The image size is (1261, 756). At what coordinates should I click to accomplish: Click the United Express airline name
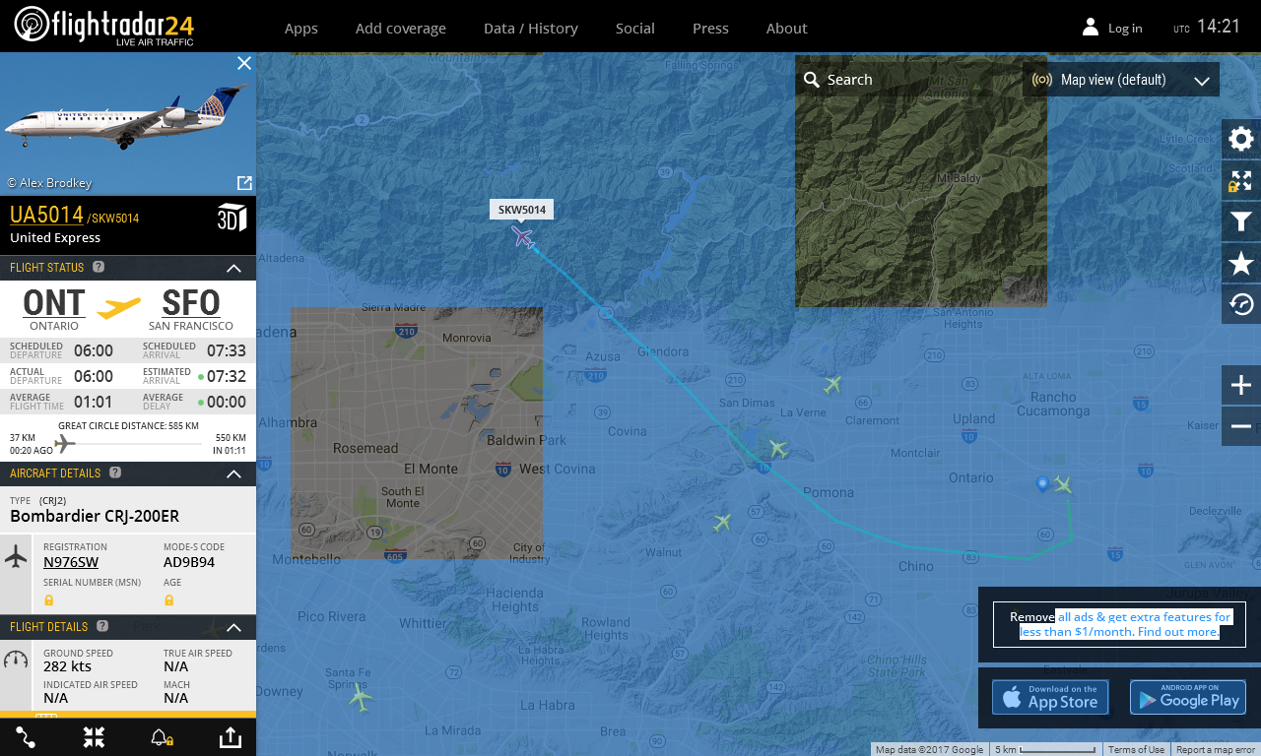coord(55,237)
